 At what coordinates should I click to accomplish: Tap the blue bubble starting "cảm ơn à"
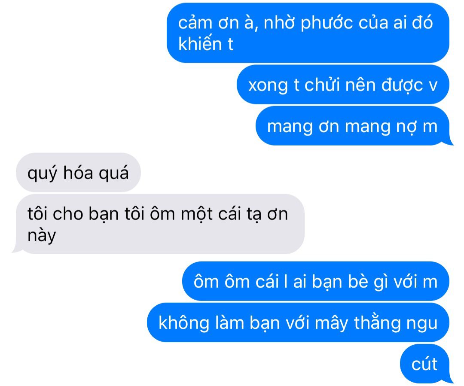[308, 33]
